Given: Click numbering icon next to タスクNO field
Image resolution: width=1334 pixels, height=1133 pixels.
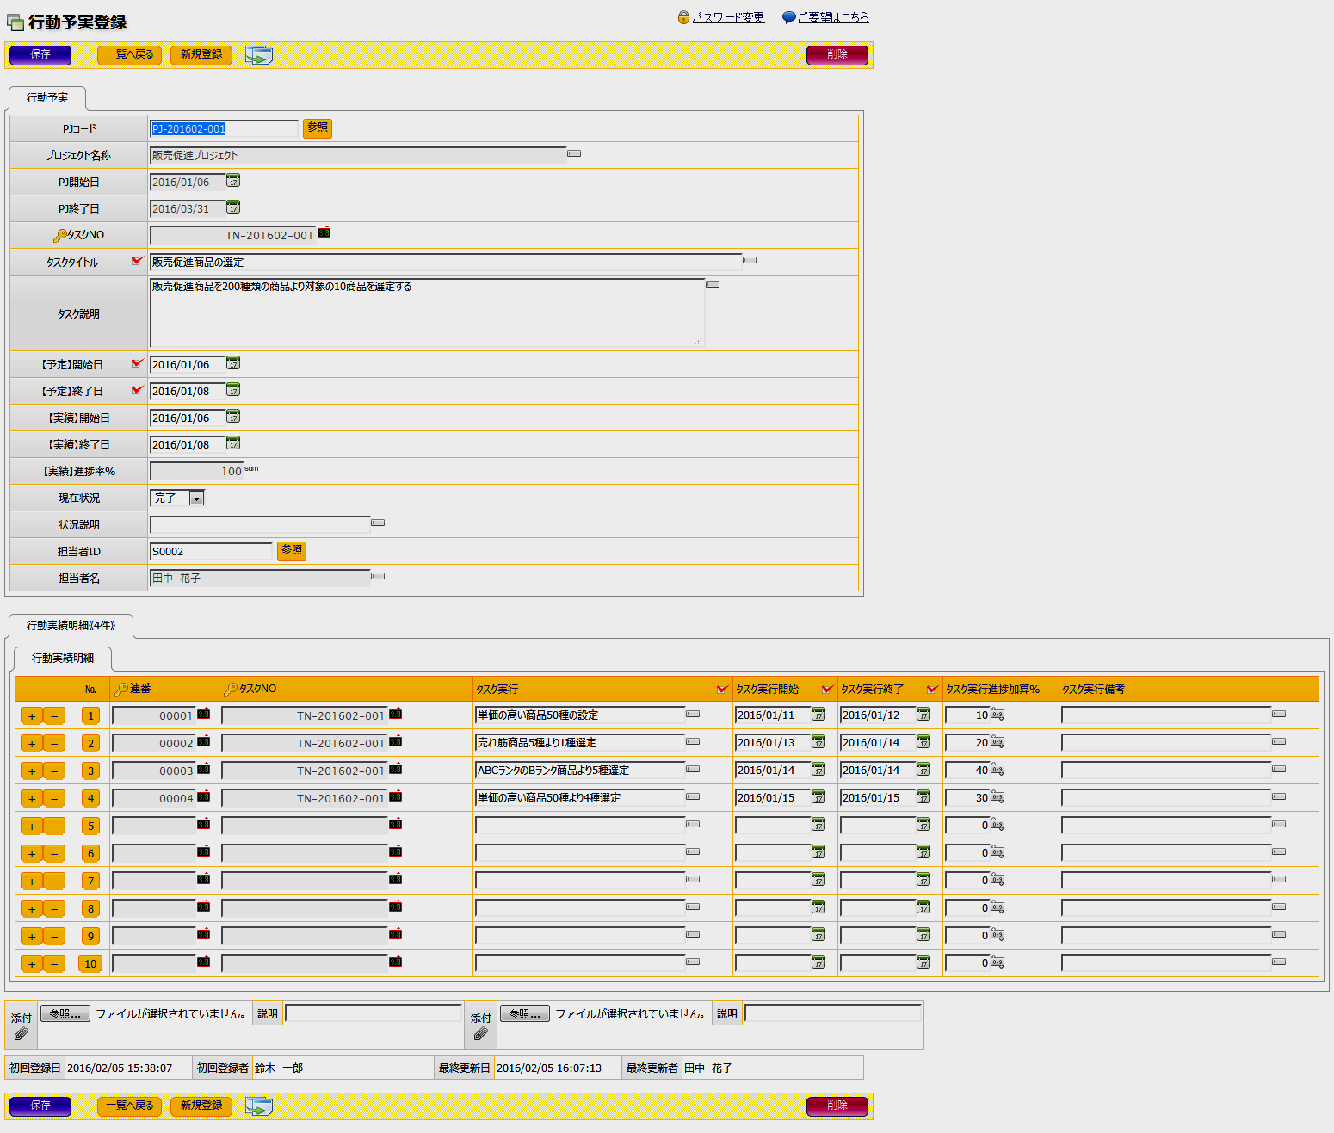Looking at the screenshot, I should (324, 233).
